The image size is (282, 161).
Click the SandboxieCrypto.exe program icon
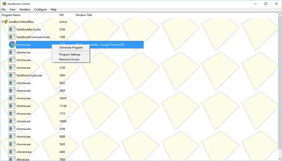pyautogui.click(x=12, y=75)
